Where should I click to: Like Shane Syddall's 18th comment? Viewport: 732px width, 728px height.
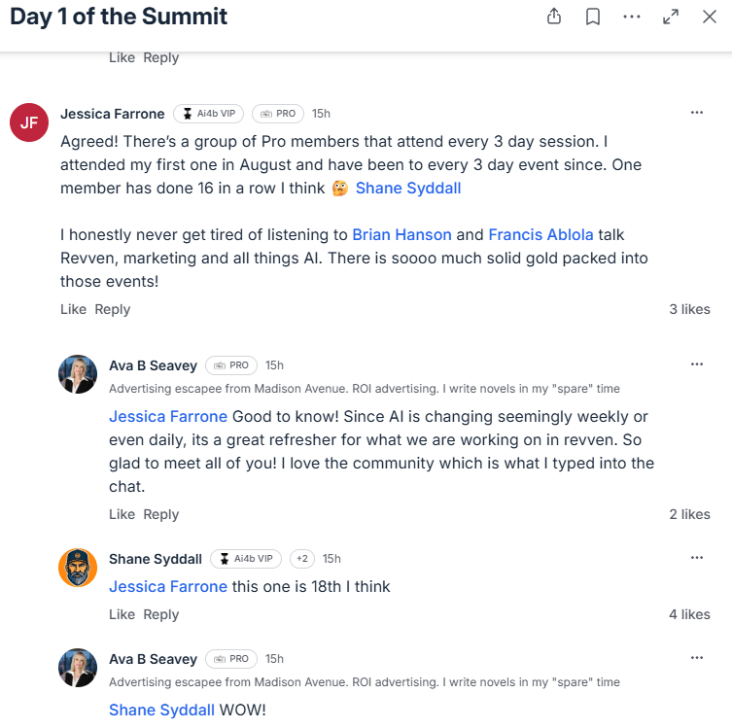click(122, 614)
